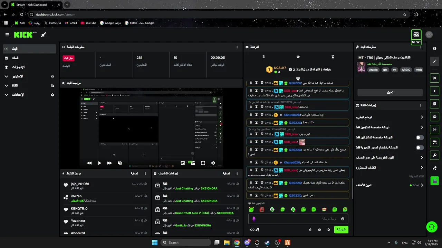Click the green الدردشة send button
The height and width of the screenshot is (248, 442).
click(341, 229)
